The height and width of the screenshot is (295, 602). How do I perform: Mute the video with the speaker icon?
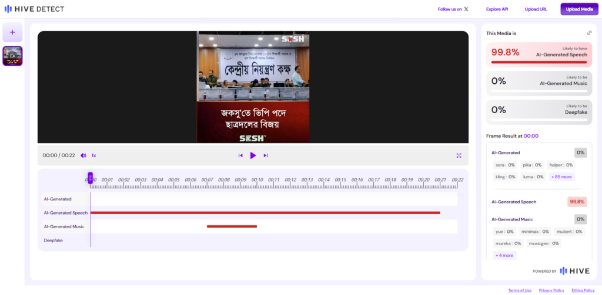(83, 155)
